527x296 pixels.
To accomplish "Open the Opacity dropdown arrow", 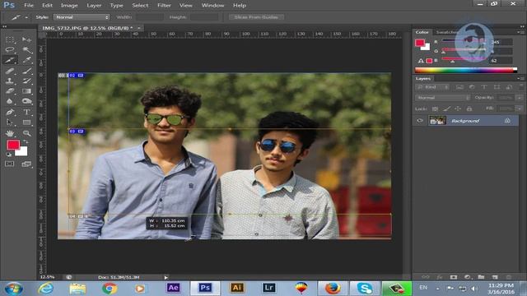I will 520,98.
